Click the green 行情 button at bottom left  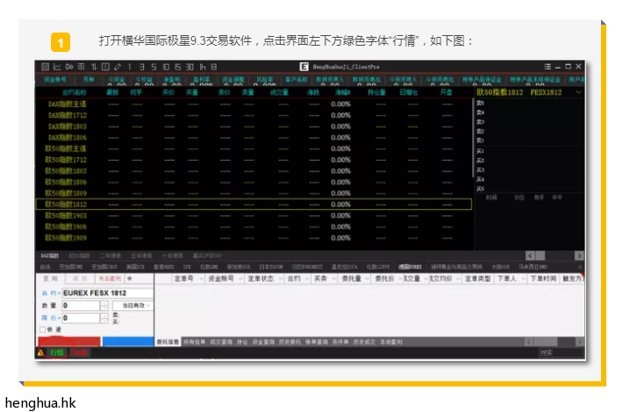click(x=57, y=352)
